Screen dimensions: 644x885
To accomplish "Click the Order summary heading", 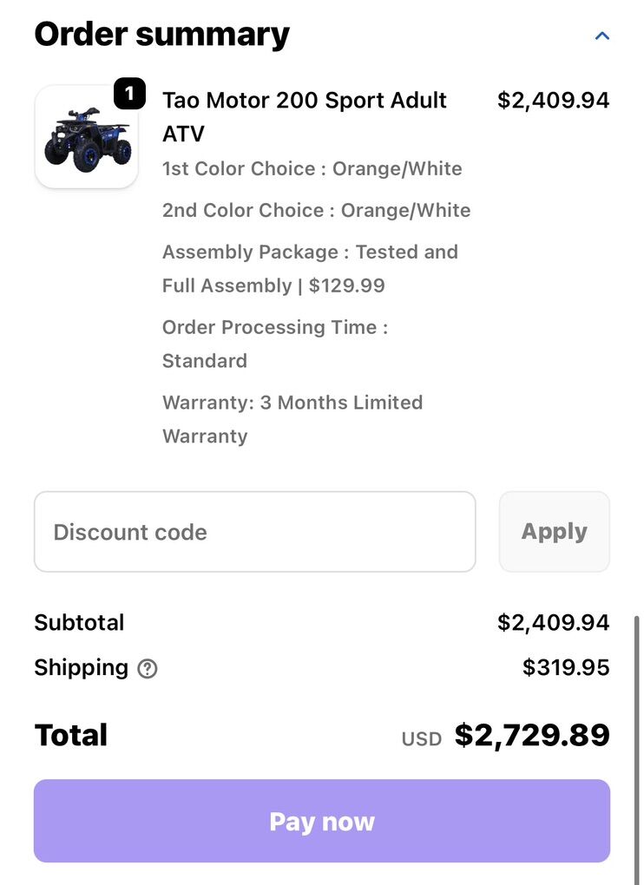I will tap(162, 34).
